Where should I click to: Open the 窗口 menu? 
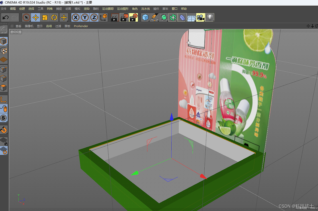click(175, 9)
